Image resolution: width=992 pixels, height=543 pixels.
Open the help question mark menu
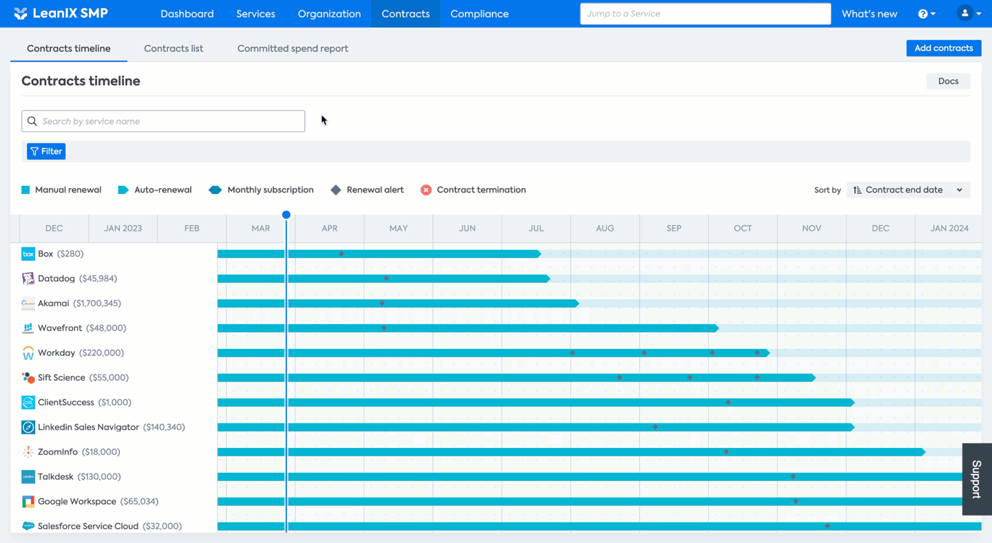click(x=927, y=14)
